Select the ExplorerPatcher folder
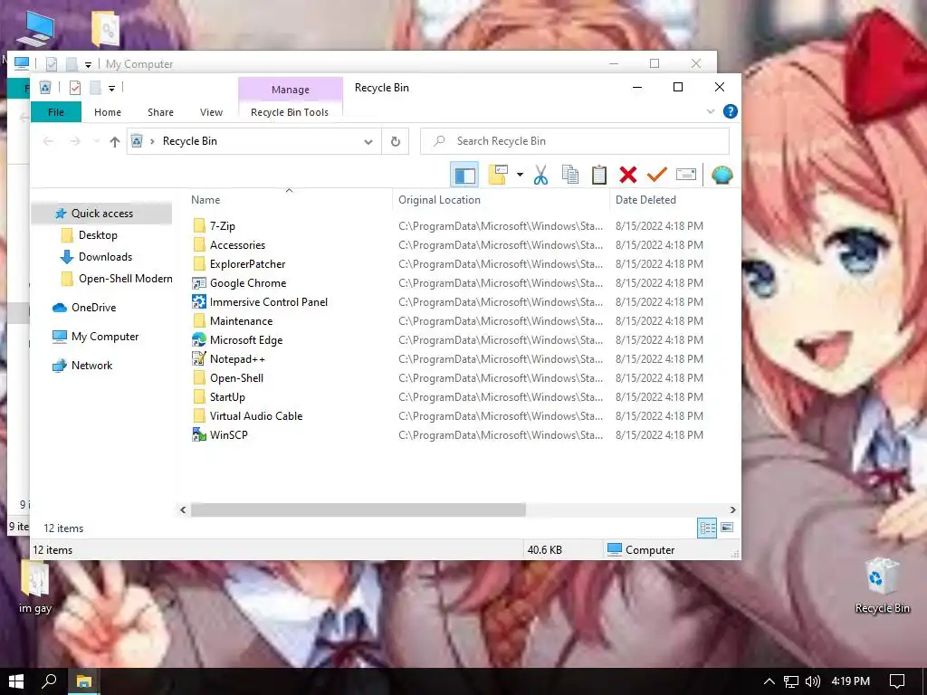 [247, 263]
